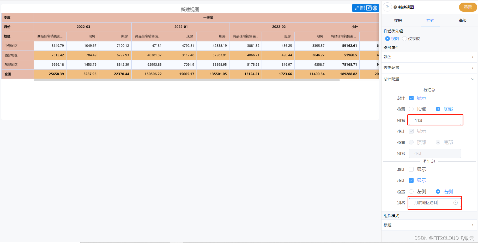Viewport: 478px width, 243px height.
Task: Select the 全国 total row label
Action: click(17, 74)
